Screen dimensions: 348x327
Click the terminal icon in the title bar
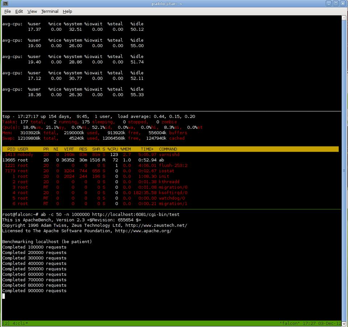[x=5, y=4]
